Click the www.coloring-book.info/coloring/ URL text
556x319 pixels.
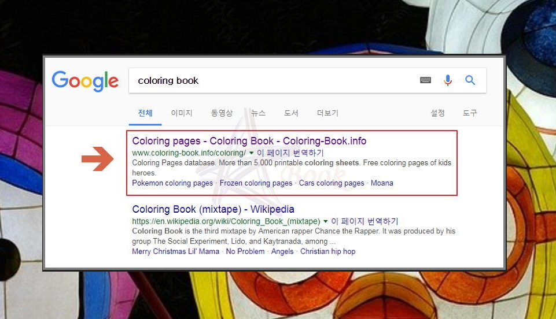(189, 153)
